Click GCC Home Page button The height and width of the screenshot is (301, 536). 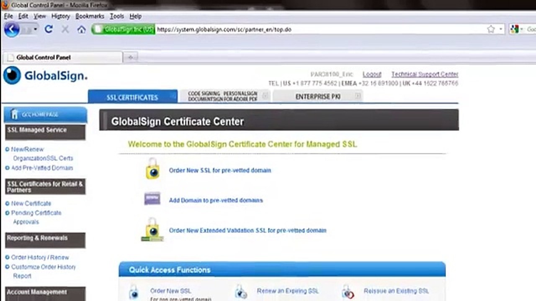[x=45, y=115]
